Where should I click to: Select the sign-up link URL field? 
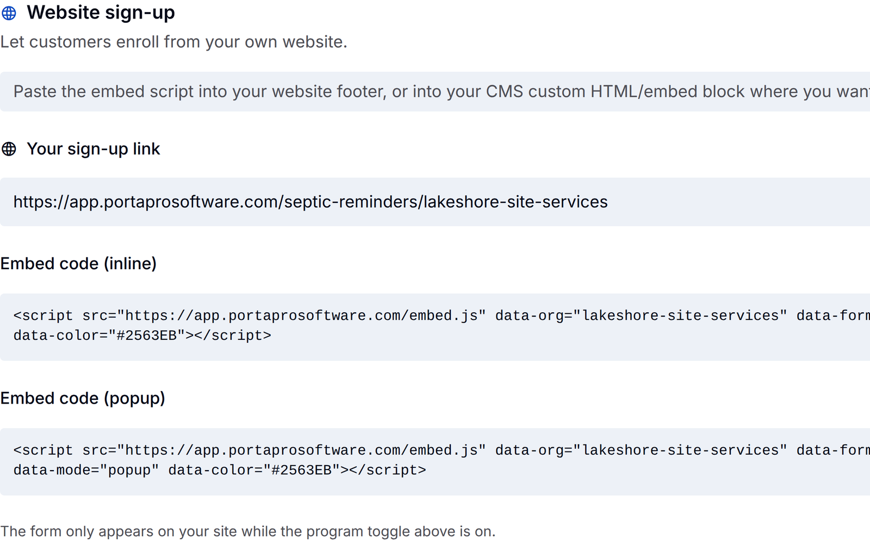tap(435, 202)
